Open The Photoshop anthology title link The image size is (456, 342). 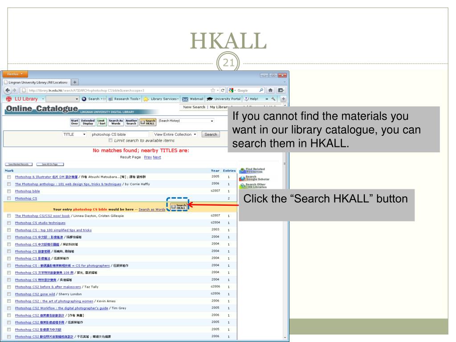(68, 184)
